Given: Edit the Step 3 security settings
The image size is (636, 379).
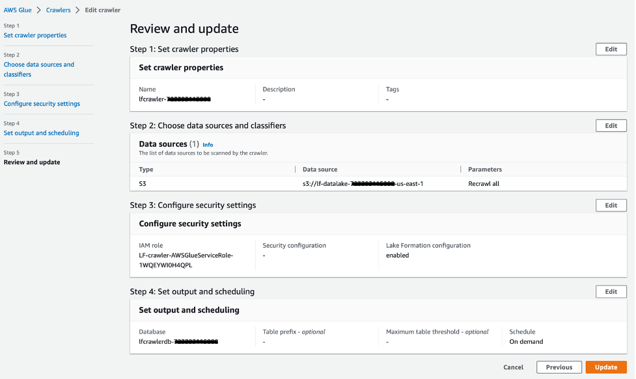Looking at the screenshot, I should [611, 205].
